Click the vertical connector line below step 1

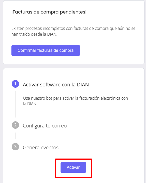[15, 104]
